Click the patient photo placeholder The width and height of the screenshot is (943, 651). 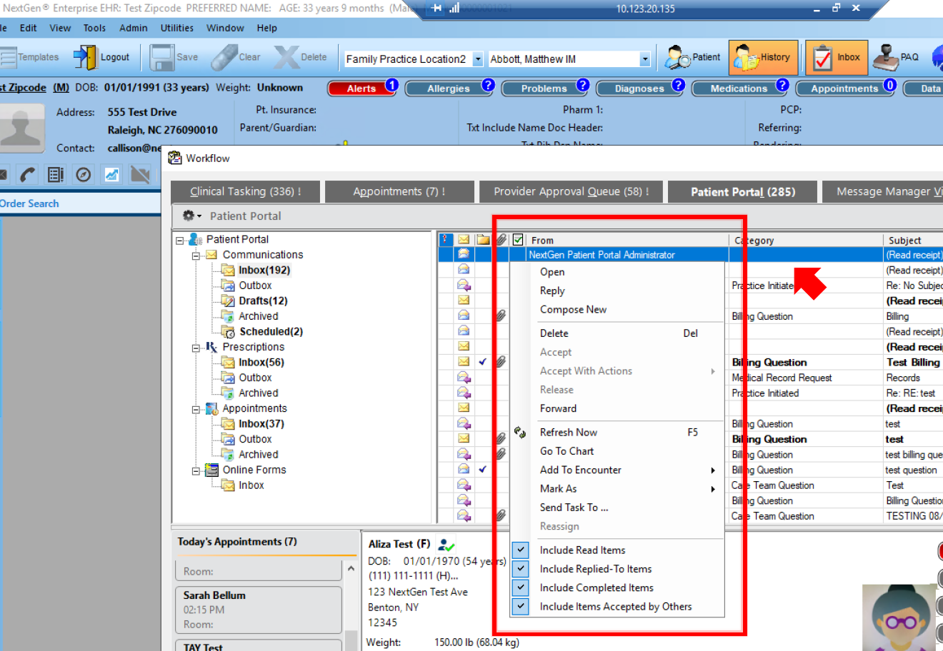click(21, 128)
